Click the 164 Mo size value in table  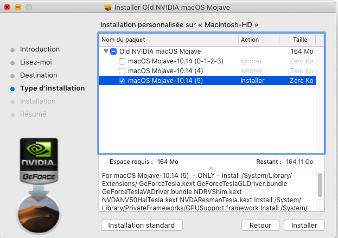[302, 52]
